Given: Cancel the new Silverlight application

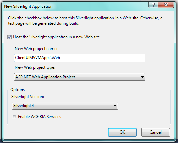Looking at the screenshot, I should coord(155,132).
